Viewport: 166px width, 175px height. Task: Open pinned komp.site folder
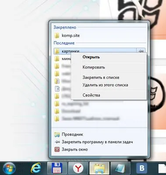[x=100, y=35]
